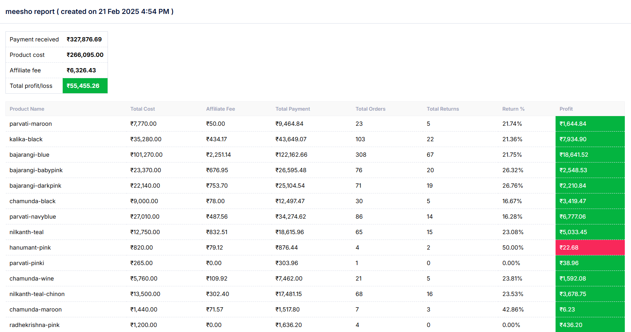
Task: Click total cost ₹13,500.00 for nilkanth-teal-chinon
Action: click(145, 294)
